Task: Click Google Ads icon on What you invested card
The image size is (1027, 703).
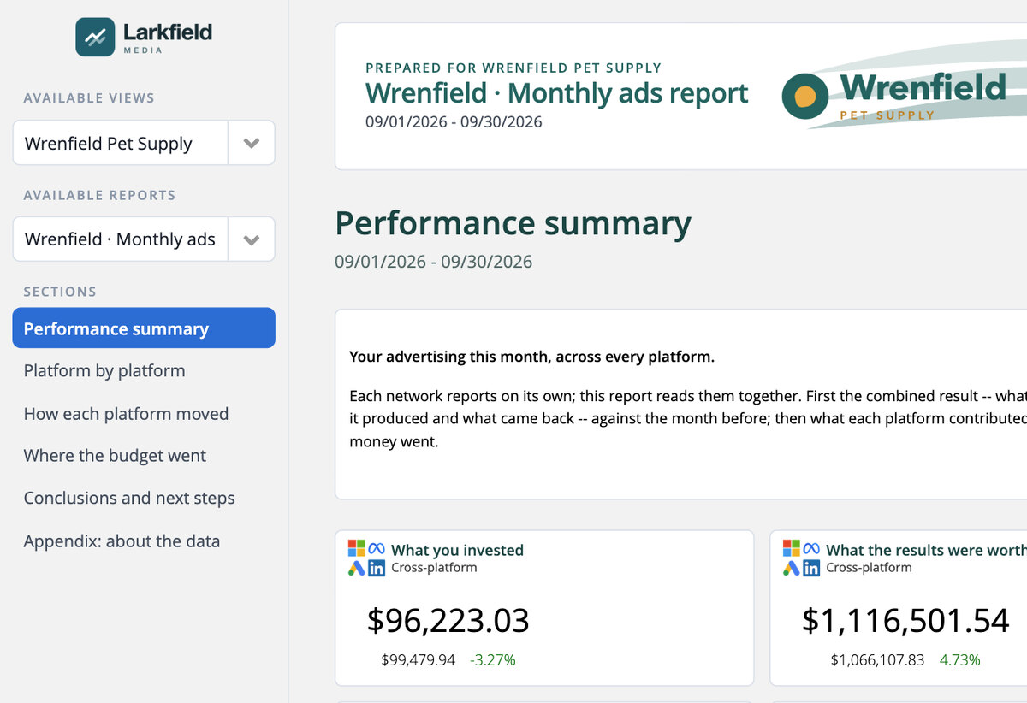Action: point(357,568)
